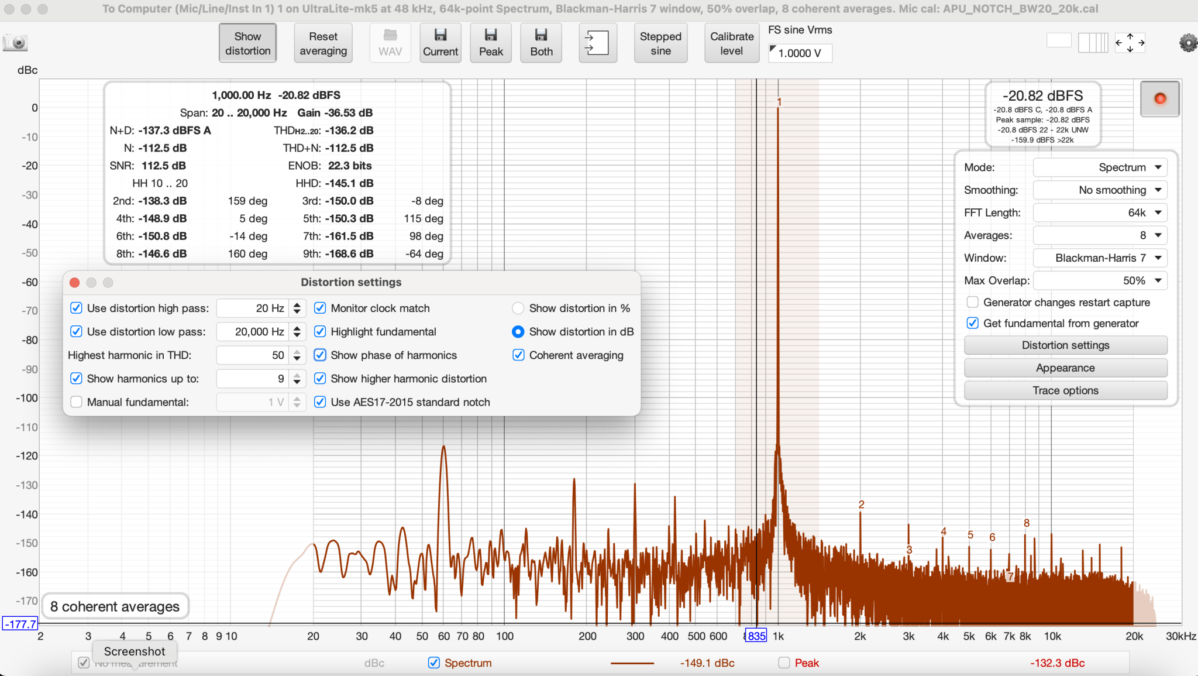This screenshot has width=1198, height=676.
Task: Open the Max Overlap dropdown
Action: [1100, 281]
